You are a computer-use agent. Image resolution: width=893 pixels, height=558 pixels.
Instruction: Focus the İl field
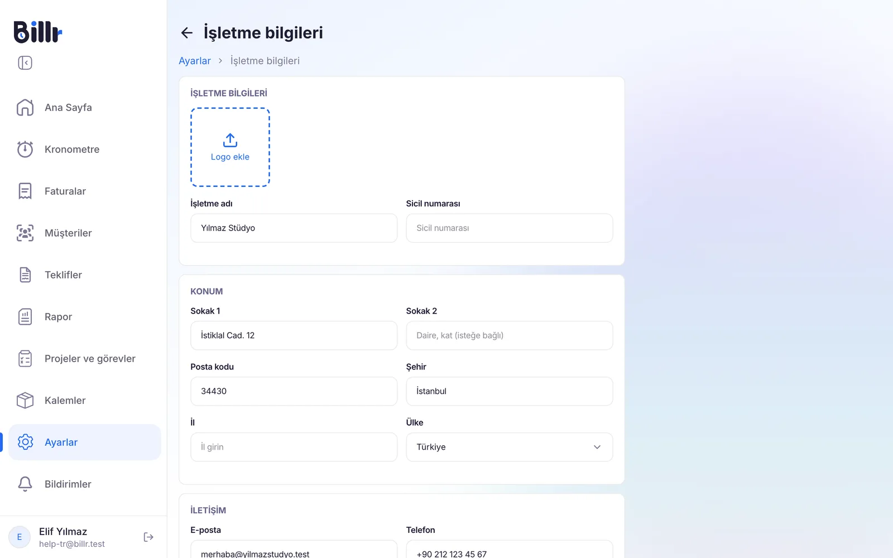pyautogui.click(x=294, y=447)
